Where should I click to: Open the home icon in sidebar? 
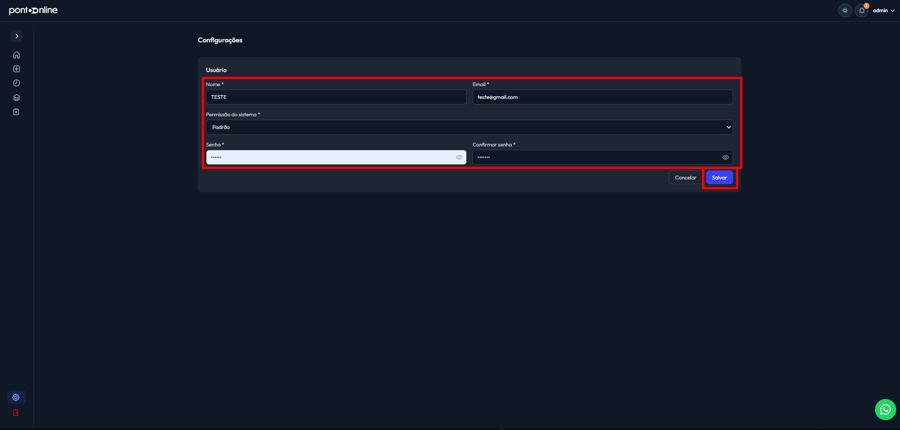[x=16, y=55]
